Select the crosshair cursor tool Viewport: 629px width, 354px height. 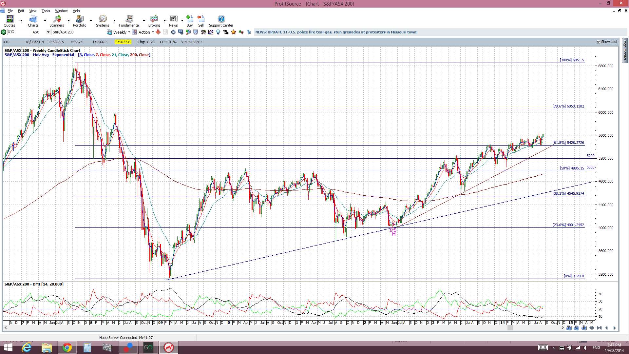point(173,32)
